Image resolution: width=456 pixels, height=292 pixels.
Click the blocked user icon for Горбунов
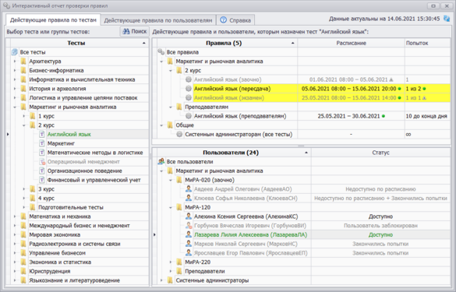189,226
